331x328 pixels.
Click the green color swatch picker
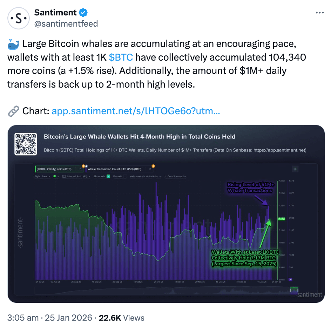[55, 176]
